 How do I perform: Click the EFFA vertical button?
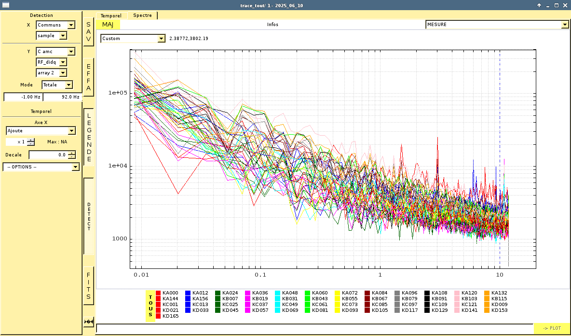88,77
